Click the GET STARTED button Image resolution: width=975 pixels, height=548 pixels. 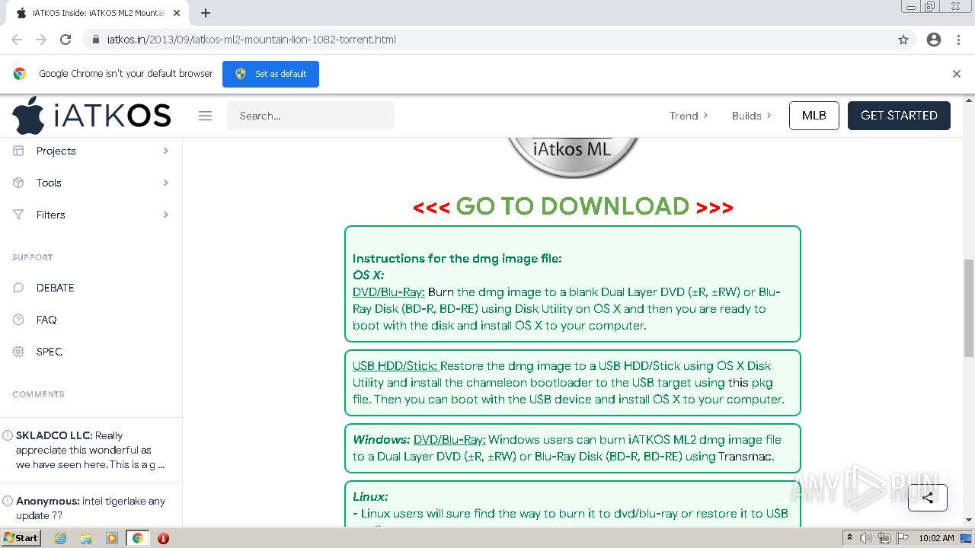[899, 116]
